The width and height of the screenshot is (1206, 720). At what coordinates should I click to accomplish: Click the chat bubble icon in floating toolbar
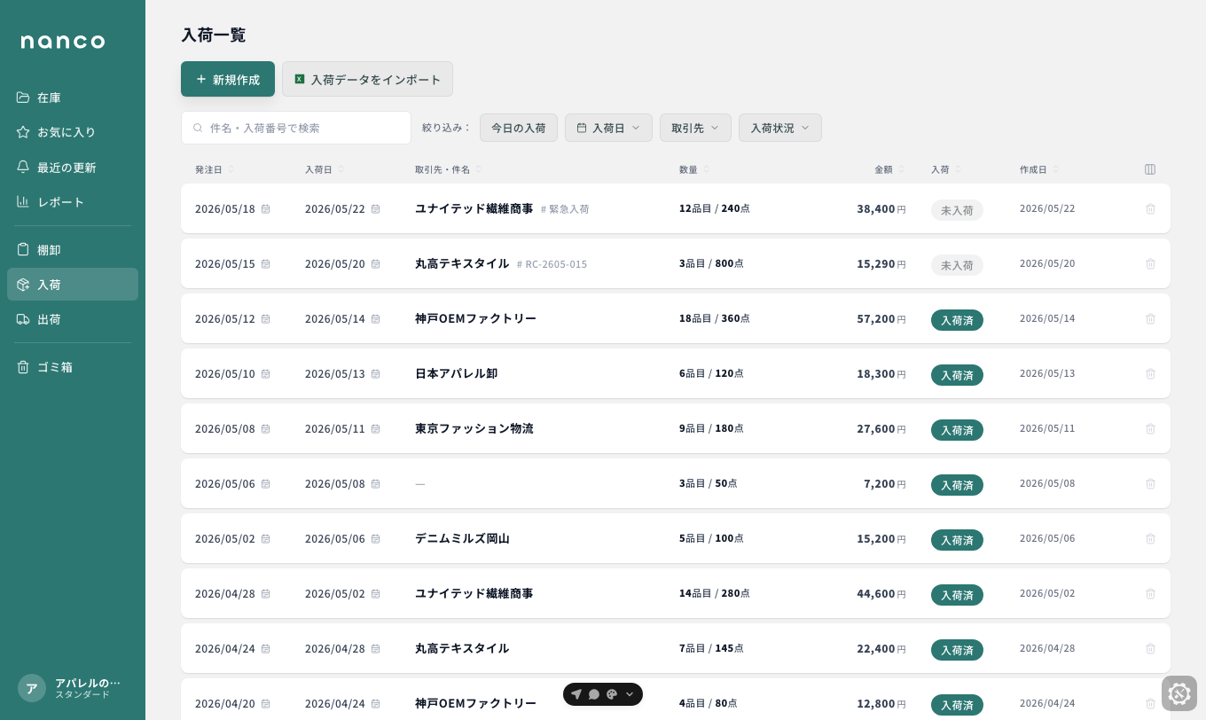(594, 694)
